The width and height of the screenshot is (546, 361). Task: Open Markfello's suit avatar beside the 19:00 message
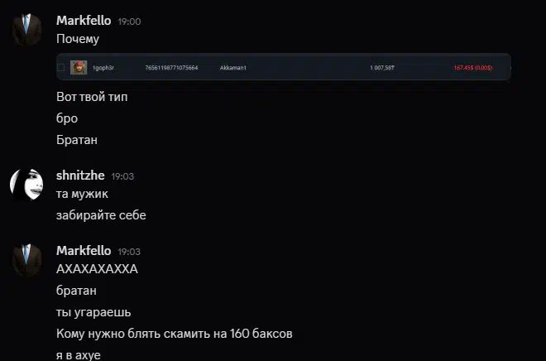[x=26, y=30]
